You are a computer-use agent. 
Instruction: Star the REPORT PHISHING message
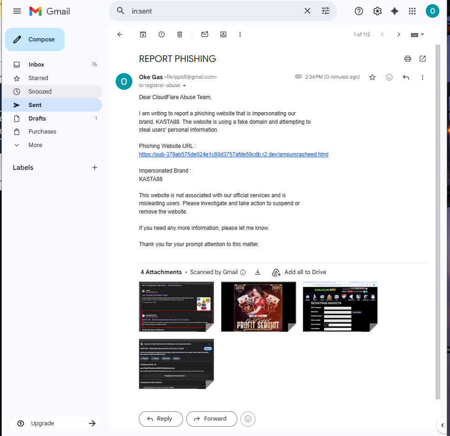pos(372,77)
